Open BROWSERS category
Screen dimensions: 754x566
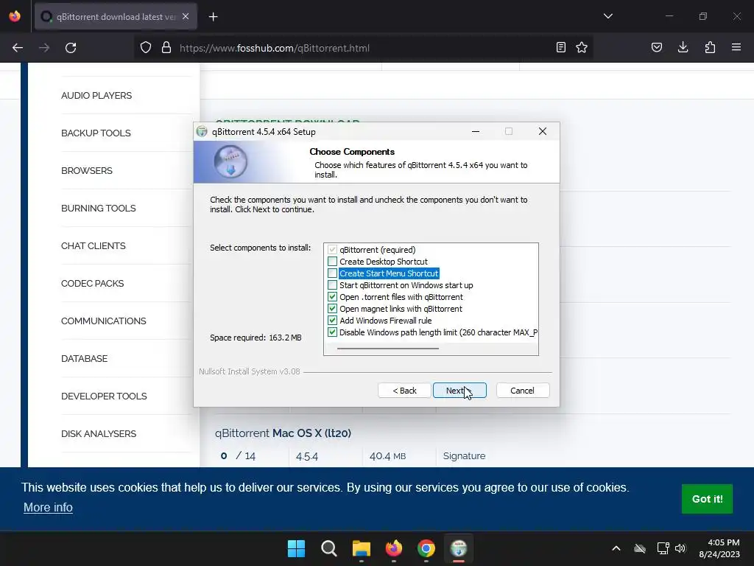pyautogui.click(x=87, y=170)
